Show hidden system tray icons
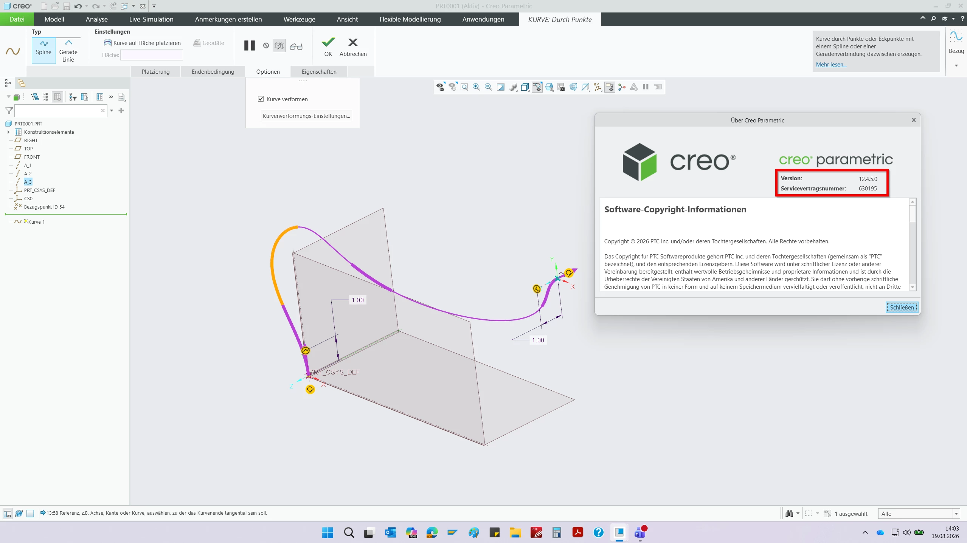This screenshot has width=967, height=543. pos(865,533)
